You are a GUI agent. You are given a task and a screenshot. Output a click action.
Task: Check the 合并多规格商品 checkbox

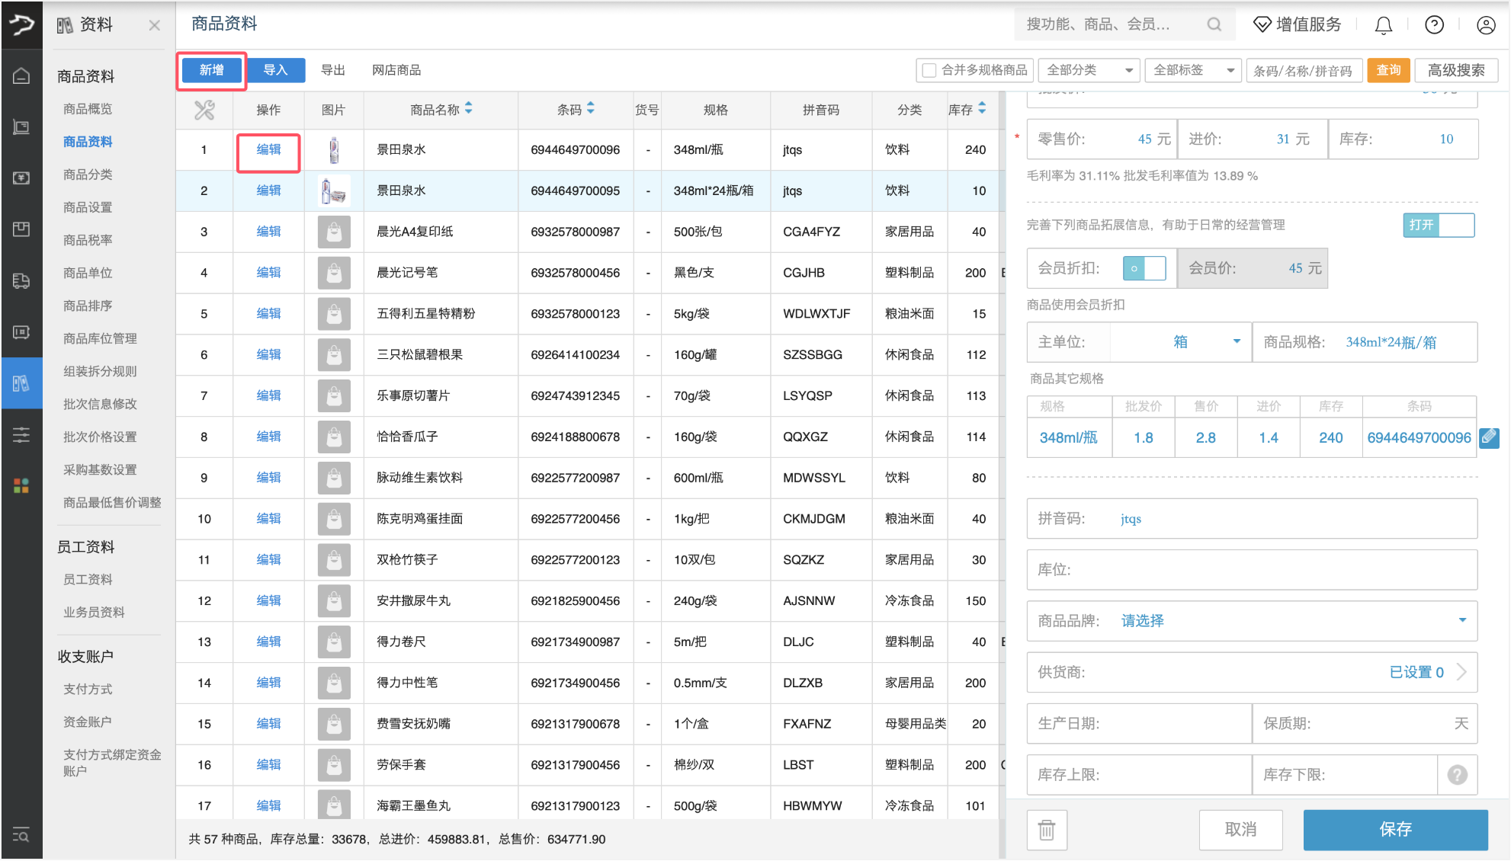[x=929, y=70]
